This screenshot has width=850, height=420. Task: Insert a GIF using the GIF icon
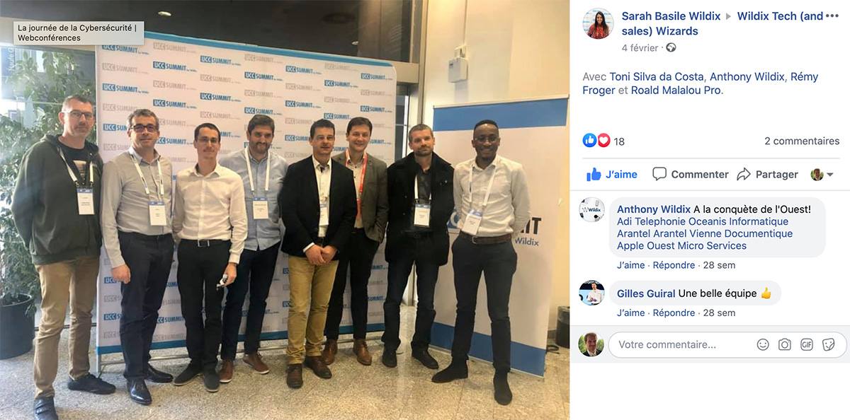click(x=807, y=345)
